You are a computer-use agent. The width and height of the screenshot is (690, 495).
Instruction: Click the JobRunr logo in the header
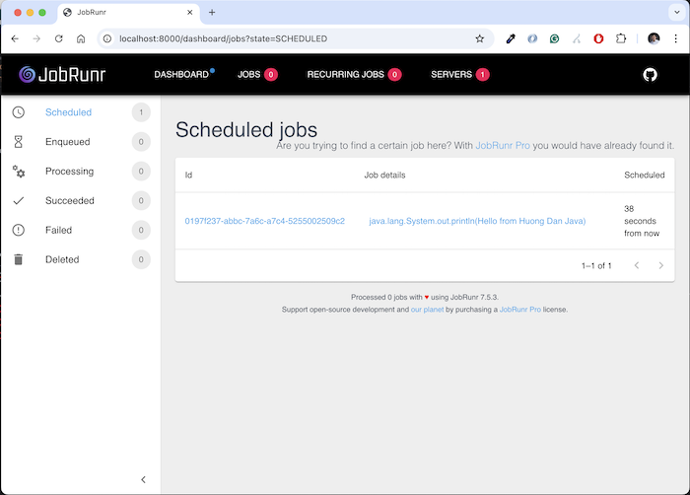point(62,74)
